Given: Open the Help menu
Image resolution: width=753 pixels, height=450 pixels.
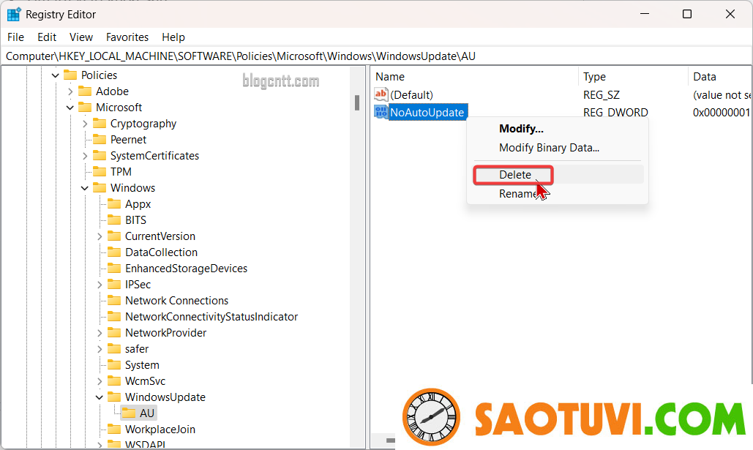Looking at the screenshot, I should tap(173, 37).
